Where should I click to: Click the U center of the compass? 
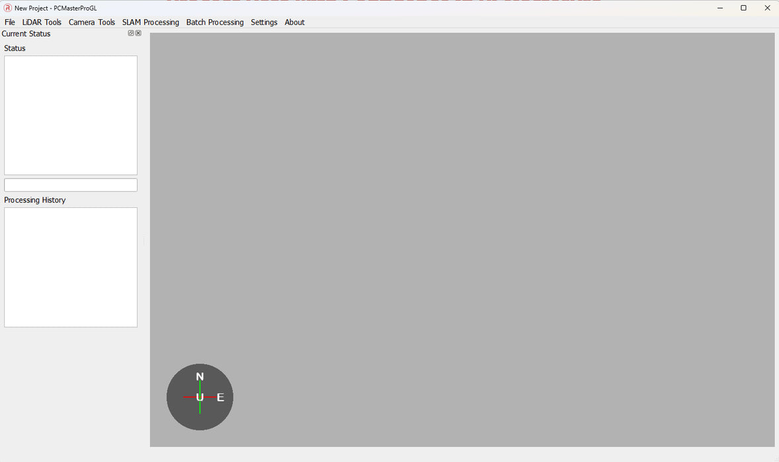coord(200,397)
